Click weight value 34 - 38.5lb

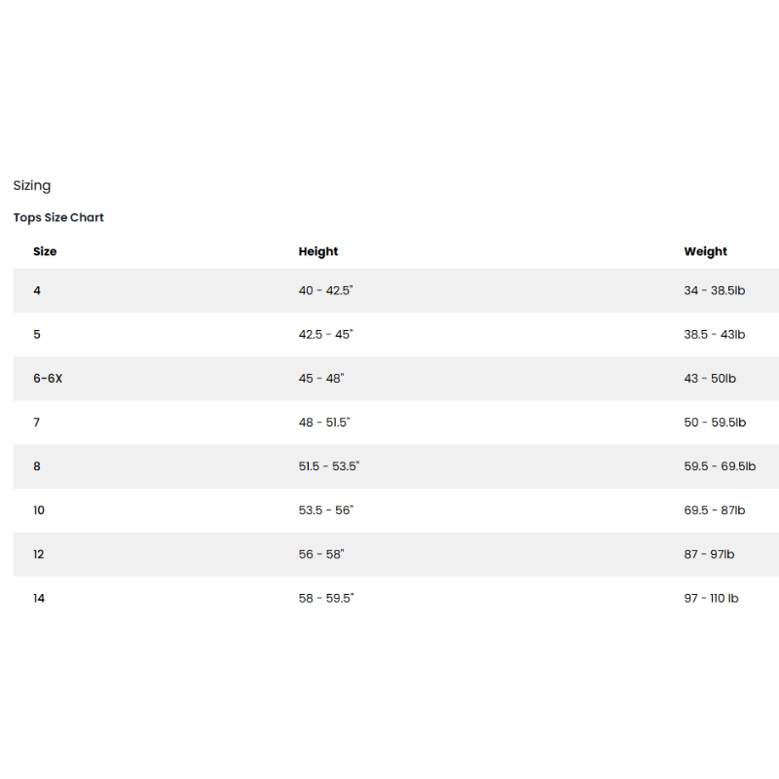[x=714, y=290]
